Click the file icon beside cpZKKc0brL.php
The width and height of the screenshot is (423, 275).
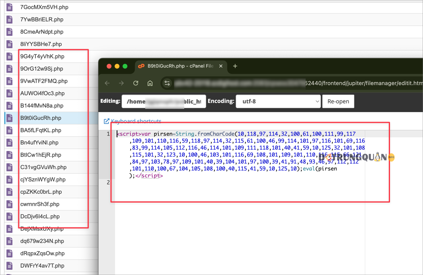pyautogui.click(x=10, y=192)
